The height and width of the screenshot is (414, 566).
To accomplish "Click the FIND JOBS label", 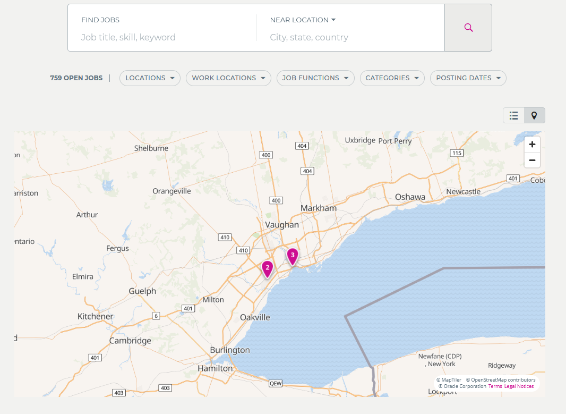I will click(x=100, y=20).
